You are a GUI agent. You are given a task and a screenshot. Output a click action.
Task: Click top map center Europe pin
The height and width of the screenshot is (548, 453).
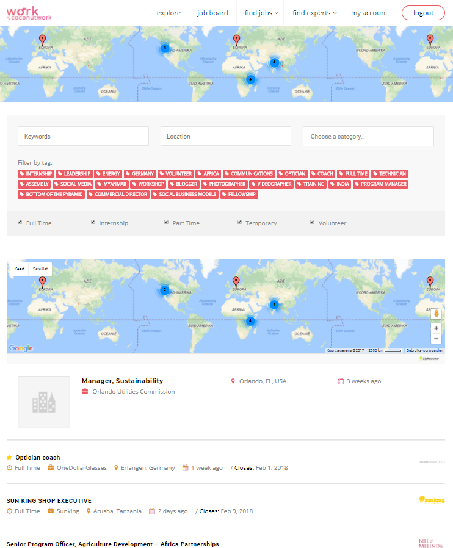pos(236,40)
